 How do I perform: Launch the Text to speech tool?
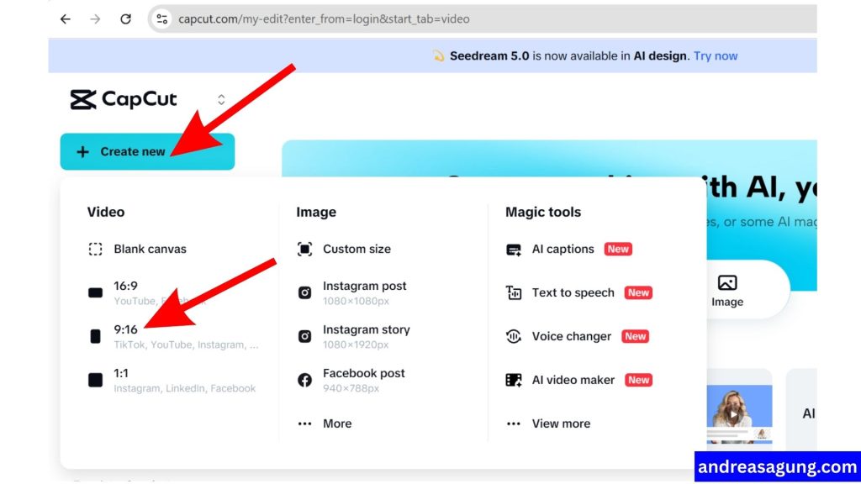(x=573, y=292)
